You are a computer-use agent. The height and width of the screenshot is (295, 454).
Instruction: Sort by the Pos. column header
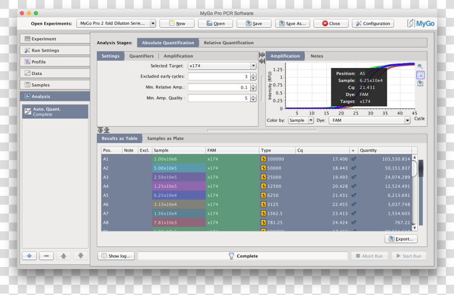click(111, 150)
